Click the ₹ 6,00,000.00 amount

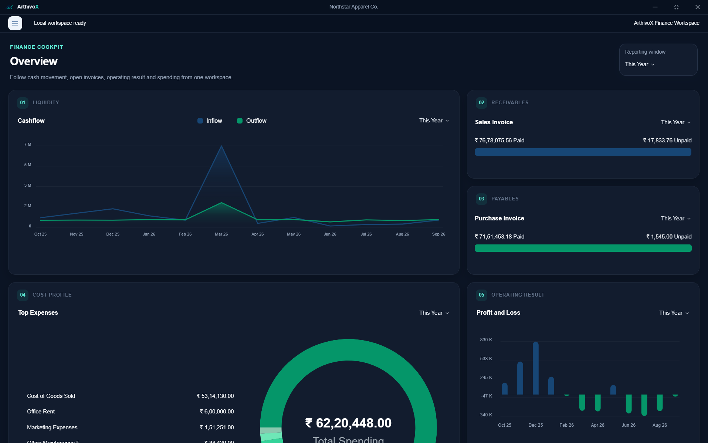tap(217, 412)
